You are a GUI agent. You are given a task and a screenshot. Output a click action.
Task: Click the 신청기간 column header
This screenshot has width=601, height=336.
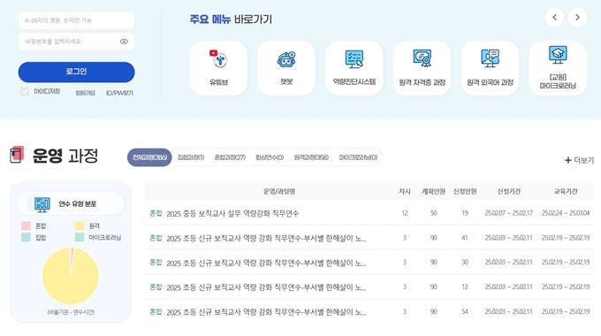[508, 191]
